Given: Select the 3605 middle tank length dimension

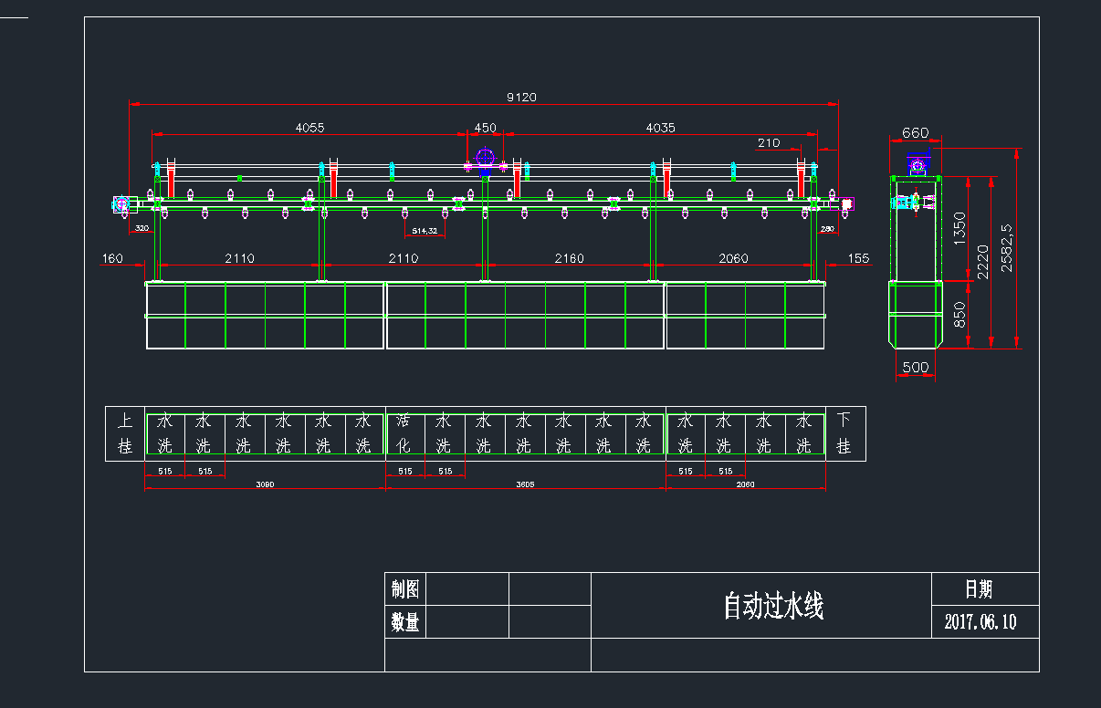Looking at the screenshot, I should [525, 484].
